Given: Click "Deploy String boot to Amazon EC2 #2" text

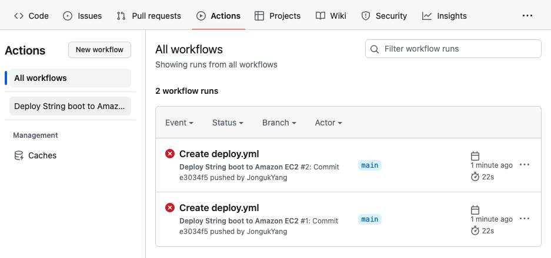Looking at the screenshot, I should coord(245,167).
